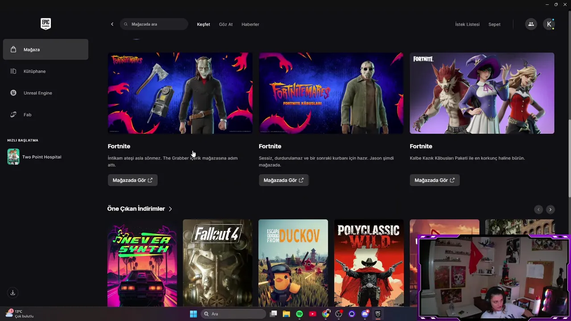This screenshot has width=571, height=321.
Task: Open File Explorer from the taskbar
Action: tap(286, 314)
